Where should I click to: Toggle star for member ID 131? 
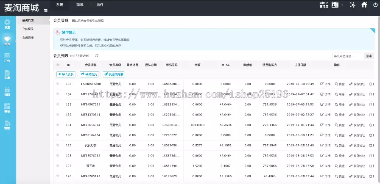(x=58, y=125)
